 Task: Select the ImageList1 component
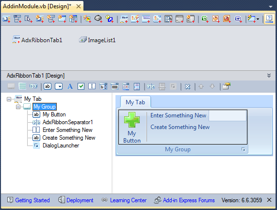[98, 40]
